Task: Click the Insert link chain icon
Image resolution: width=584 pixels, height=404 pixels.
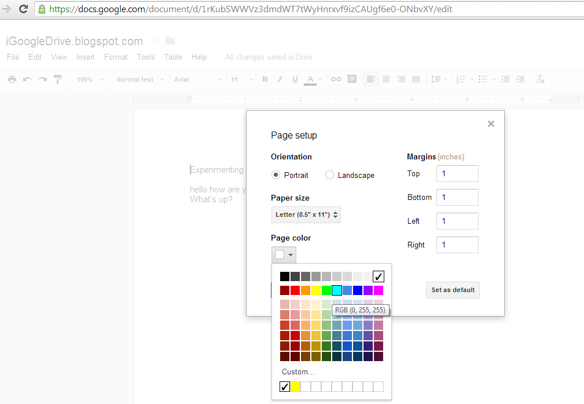Action: click(x=336, y=79)
